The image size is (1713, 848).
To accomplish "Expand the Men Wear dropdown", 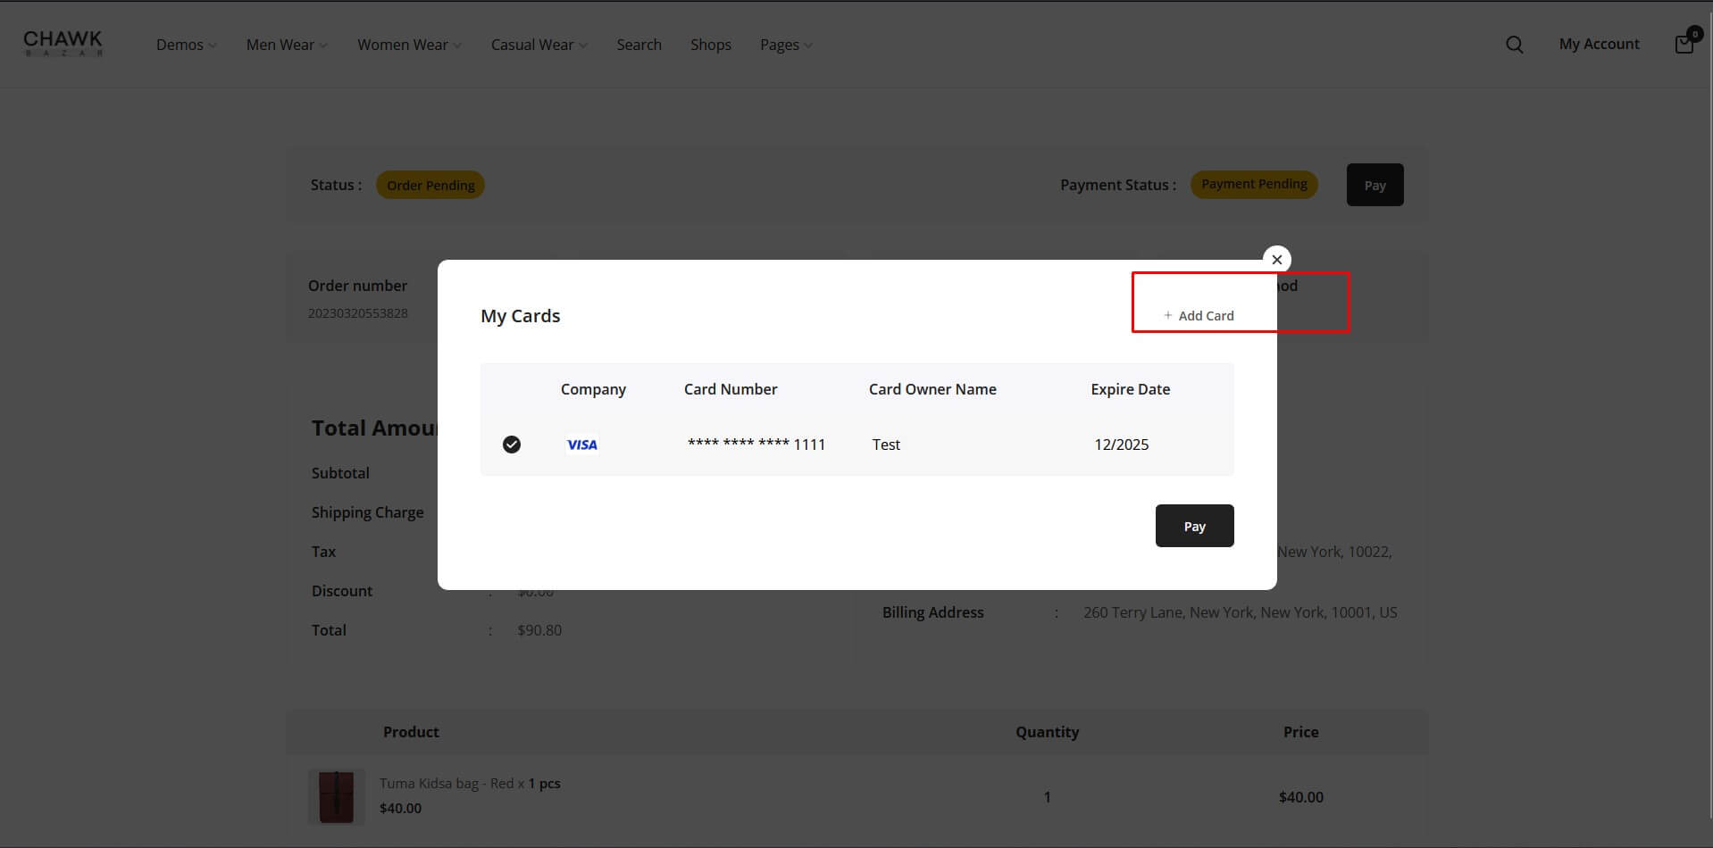I will click(287, 45).
